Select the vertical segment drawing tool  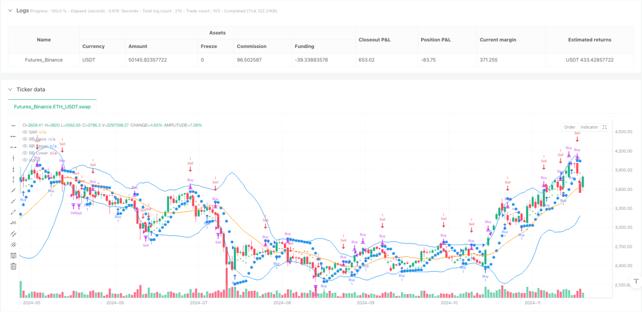13,179
